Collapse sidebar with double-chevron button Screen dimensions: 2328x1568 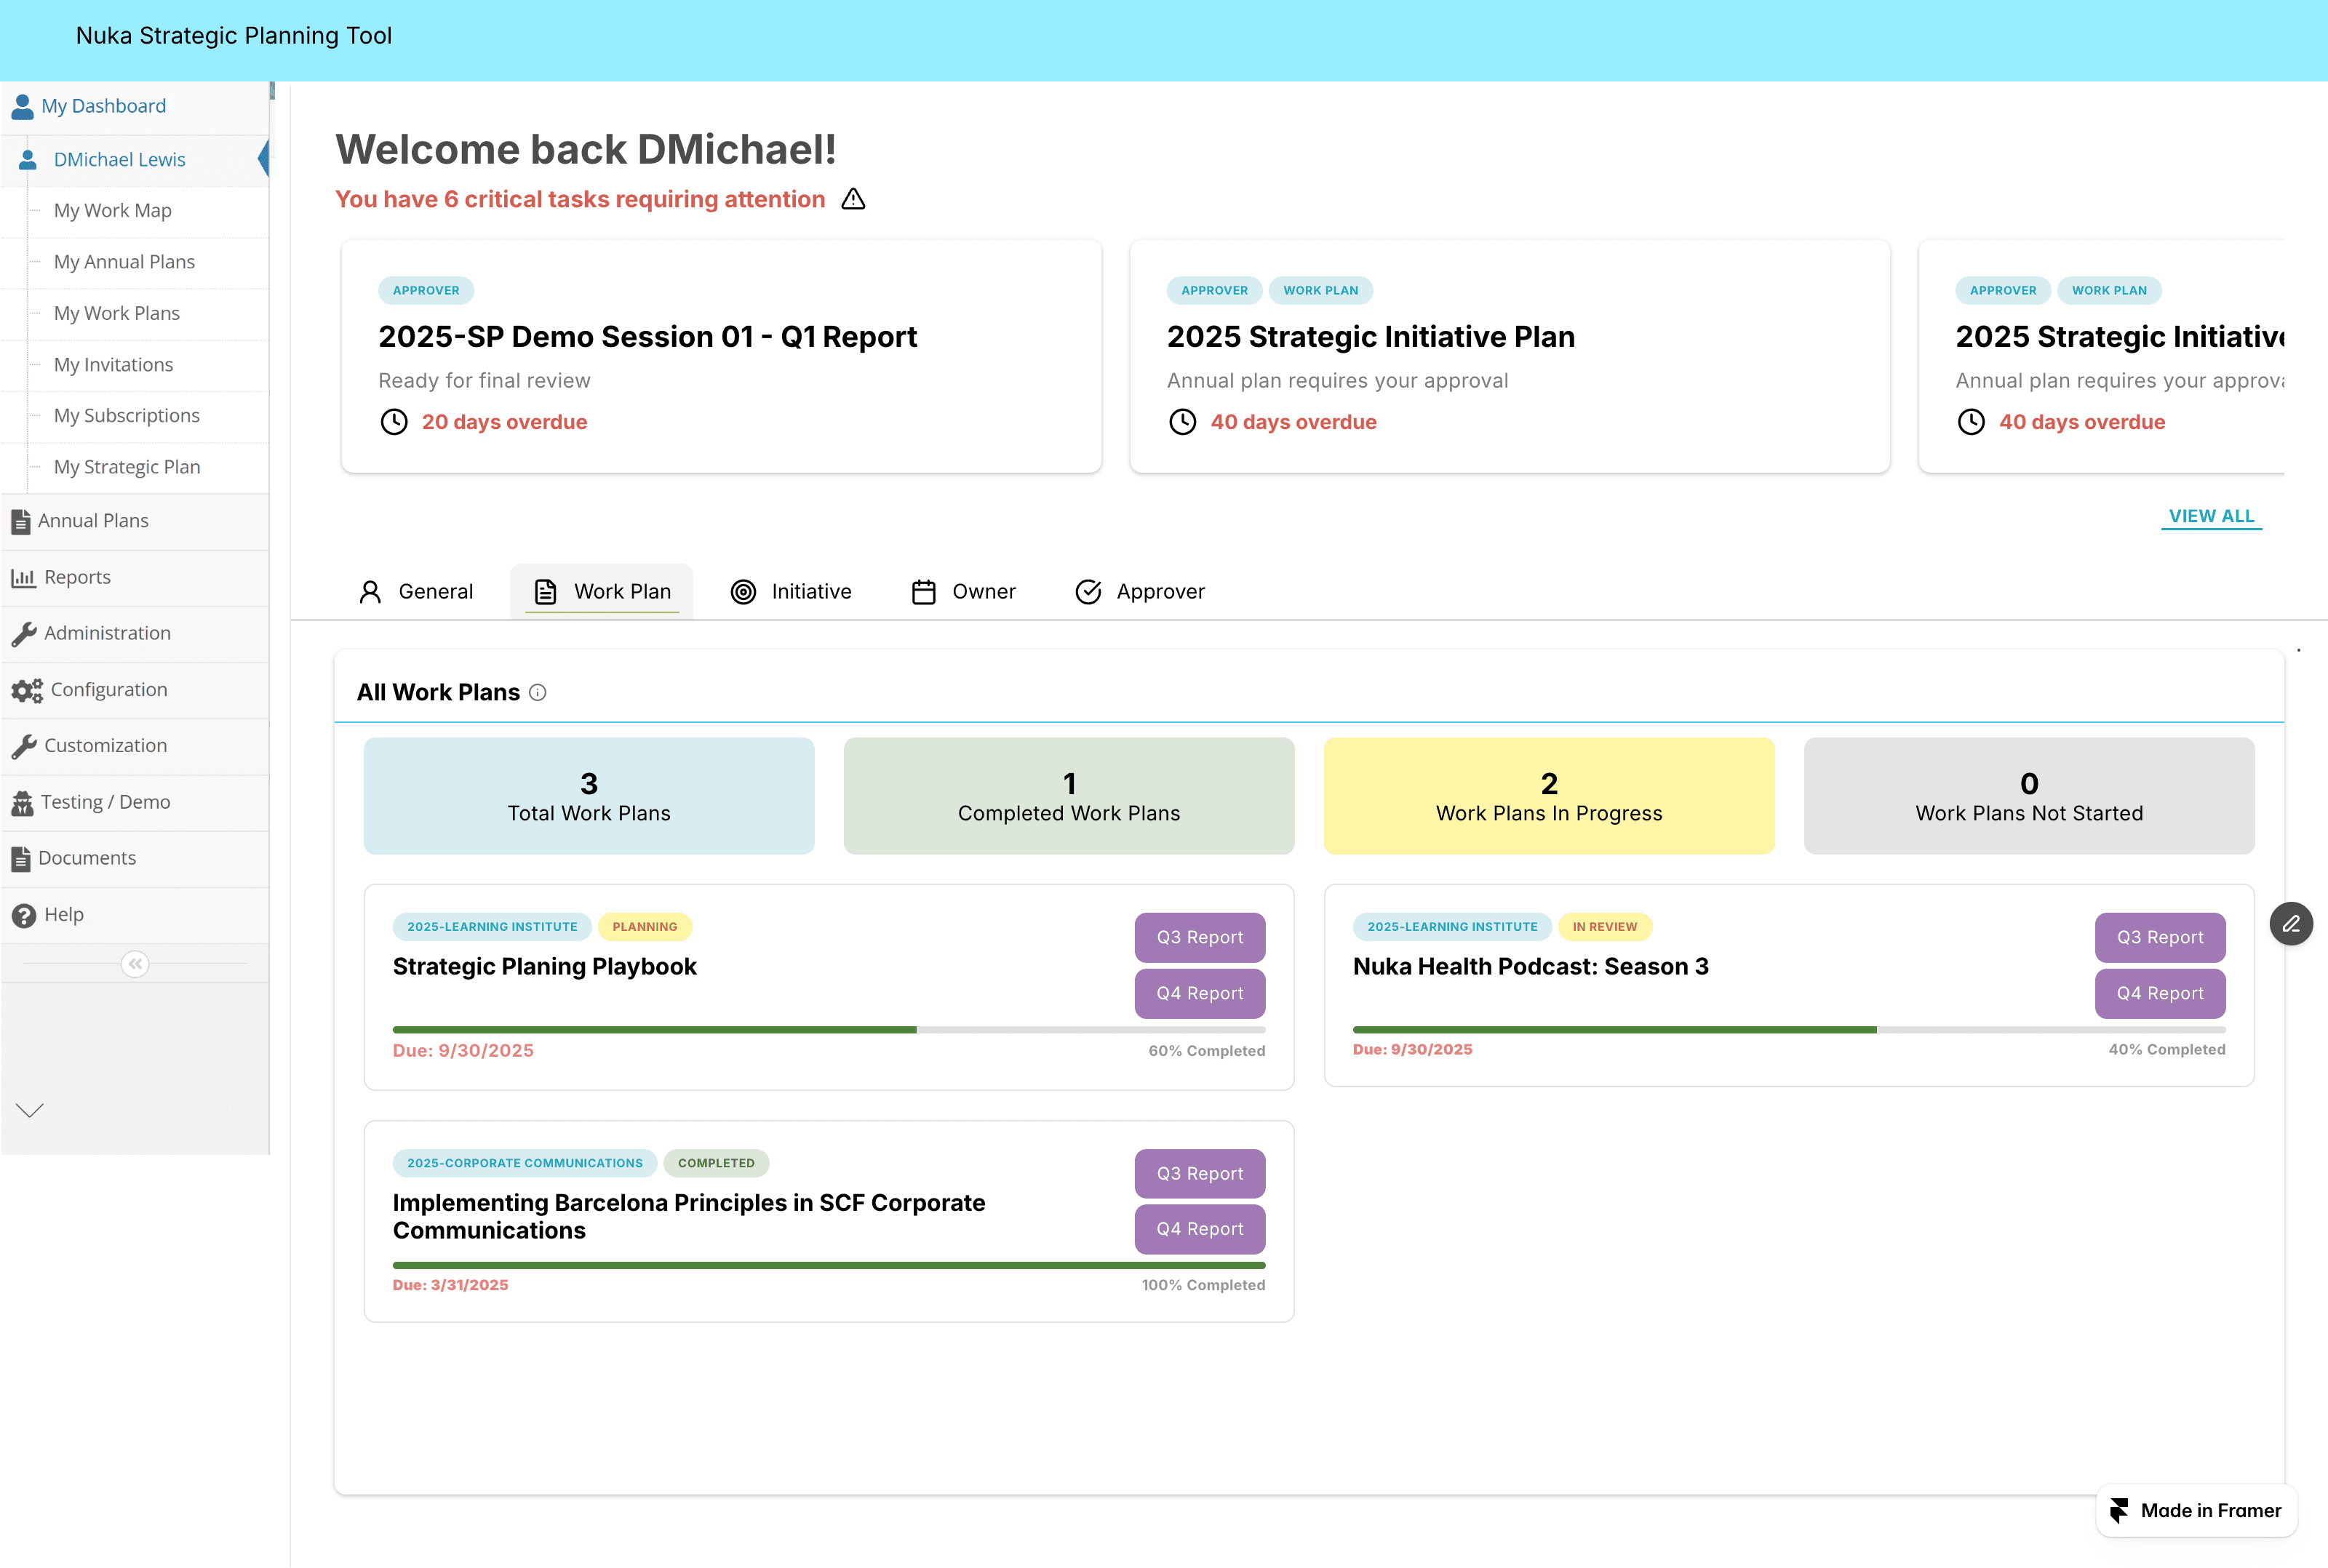(x=135, y=964)
